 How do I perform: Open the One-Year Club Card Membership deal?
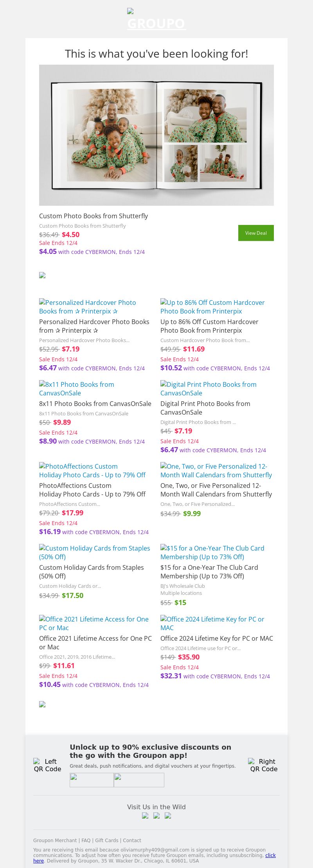pos(212,553)
